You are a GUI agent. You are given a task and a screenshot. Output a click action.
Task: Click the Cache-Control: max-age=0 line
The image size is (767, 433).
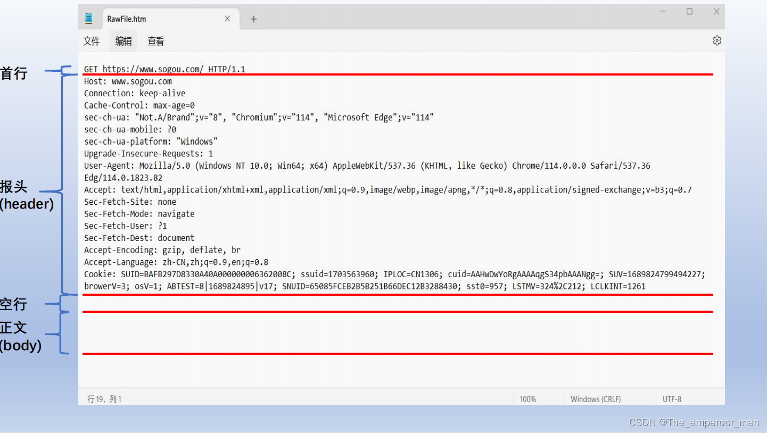pos(139,105)
